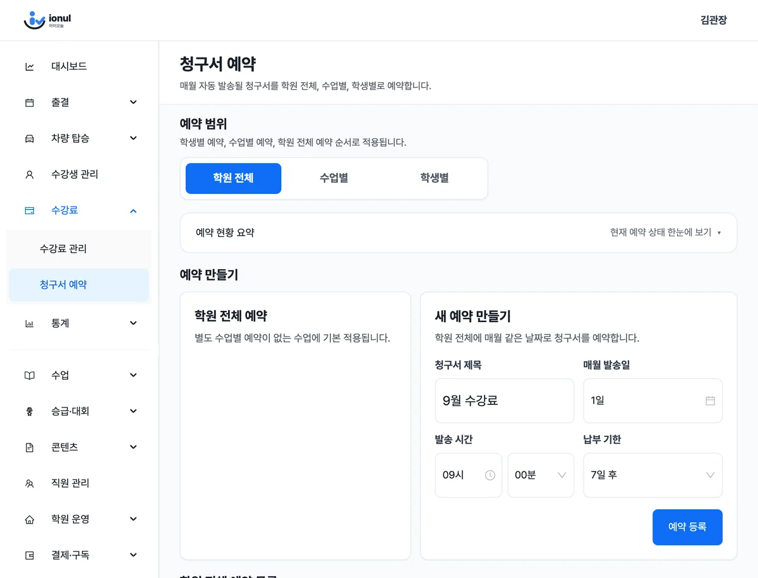This screenshot has height=578, width=758.
Task: Click the clock icon in 09시 field
Action: click(x=490, y=475)
